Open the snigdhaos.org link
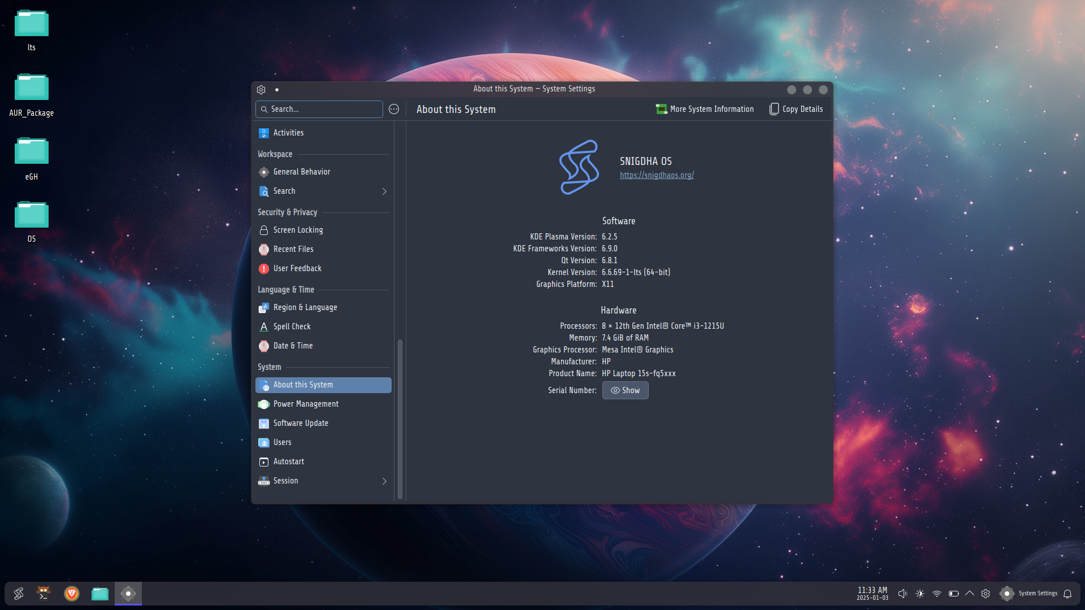1085x610 pixels. pos(657,175)
